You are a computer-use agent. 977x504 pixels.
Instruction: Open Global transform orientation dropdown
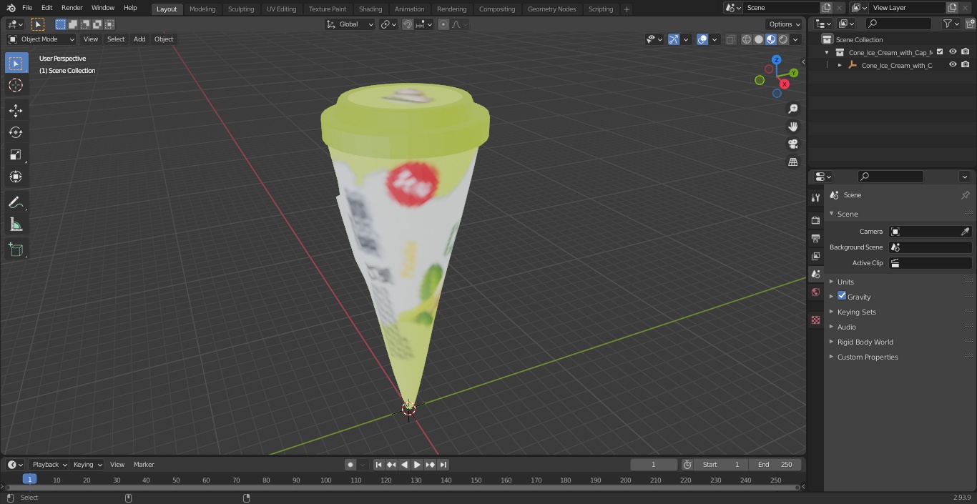click(x=350, y=24)
